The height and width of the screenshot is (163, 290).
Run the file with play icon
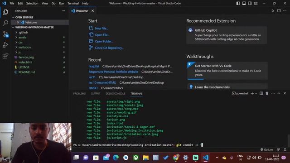click(273, 11)
